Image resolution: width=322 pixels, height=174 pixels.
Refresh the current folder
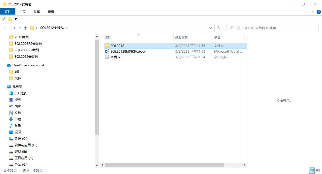(219, 28)
